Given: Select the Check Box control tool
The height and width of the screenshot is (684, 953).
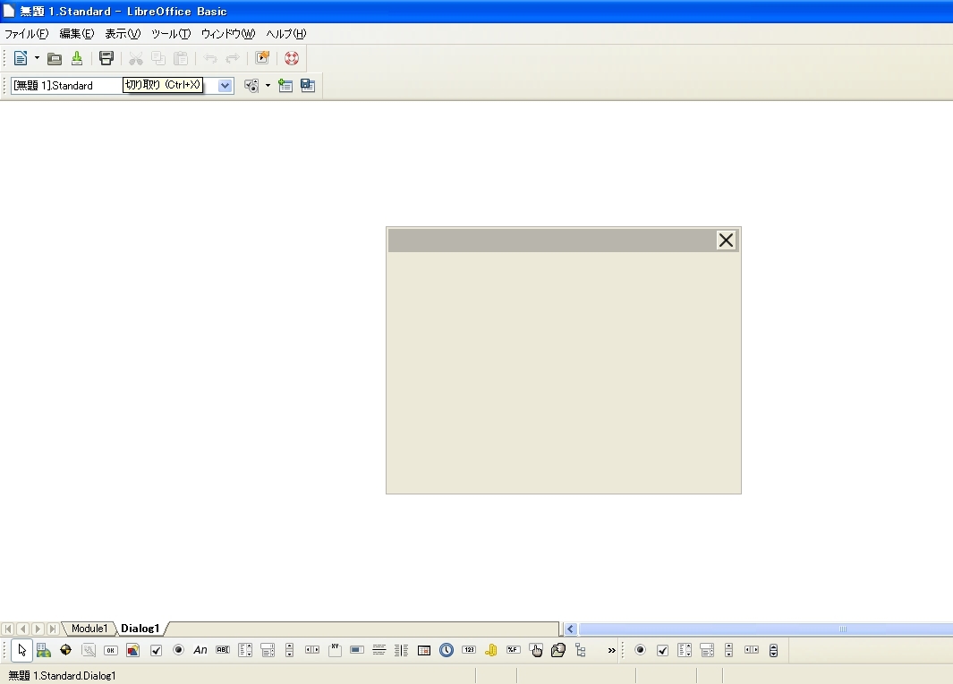Looking at the screenshot, I should tap(156, 650).
